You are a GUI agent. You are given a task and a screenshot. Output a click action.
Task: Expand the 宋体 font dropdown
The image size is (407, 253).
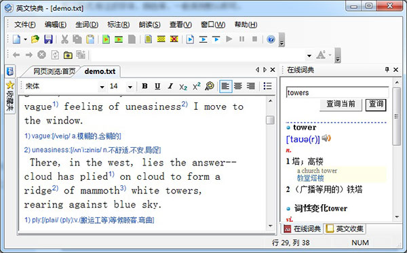tap(102, 87)
